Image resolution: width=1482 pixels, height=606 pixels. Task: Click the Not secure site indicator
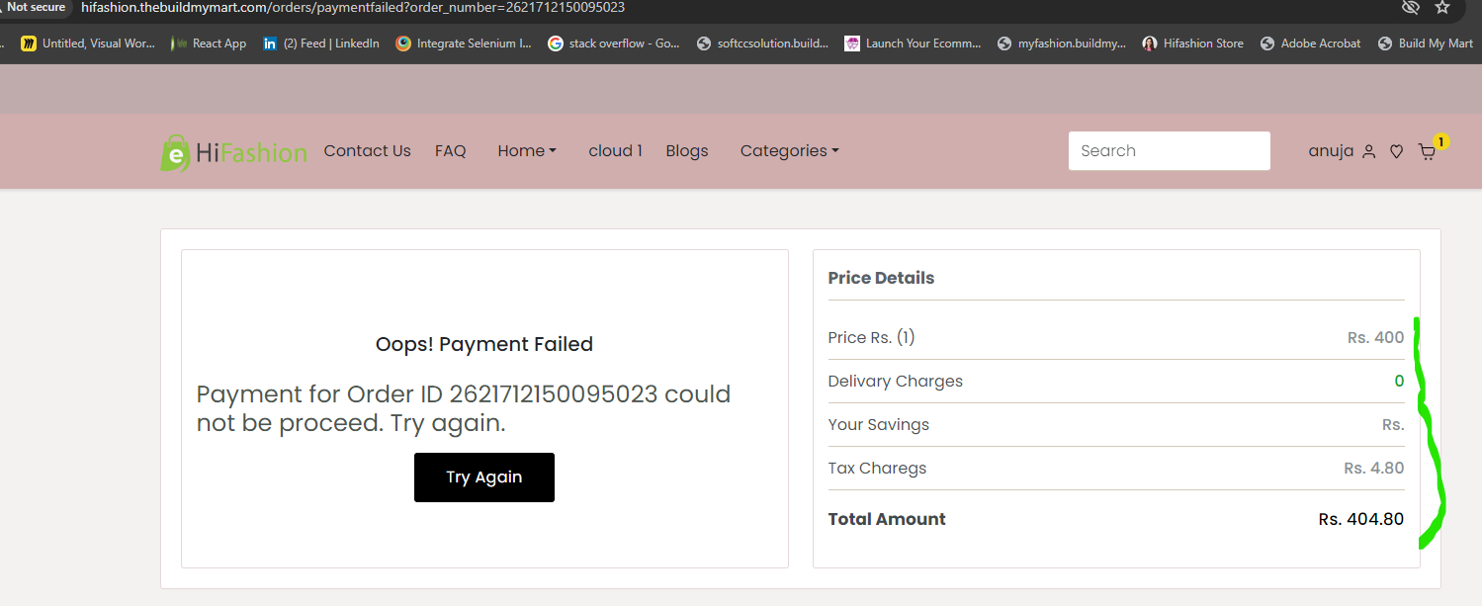click(36, 8)
